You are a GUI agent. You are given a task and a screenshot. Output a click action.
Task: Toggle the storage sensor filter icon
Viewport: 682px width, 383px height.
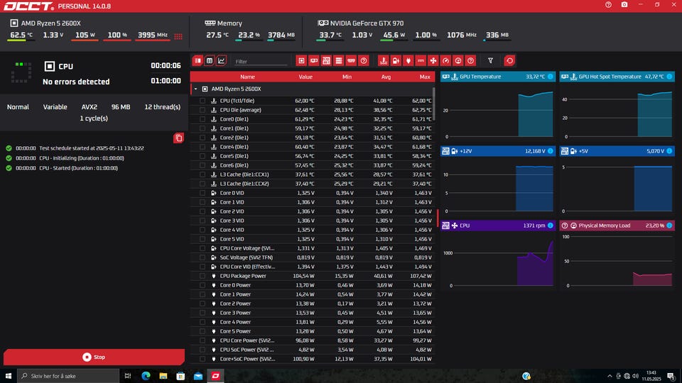click(339, 61)
